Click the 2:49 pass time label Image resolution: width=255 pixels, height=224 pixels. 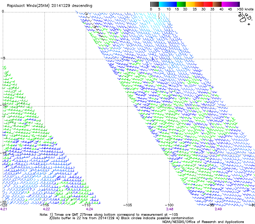pos(218,209)
